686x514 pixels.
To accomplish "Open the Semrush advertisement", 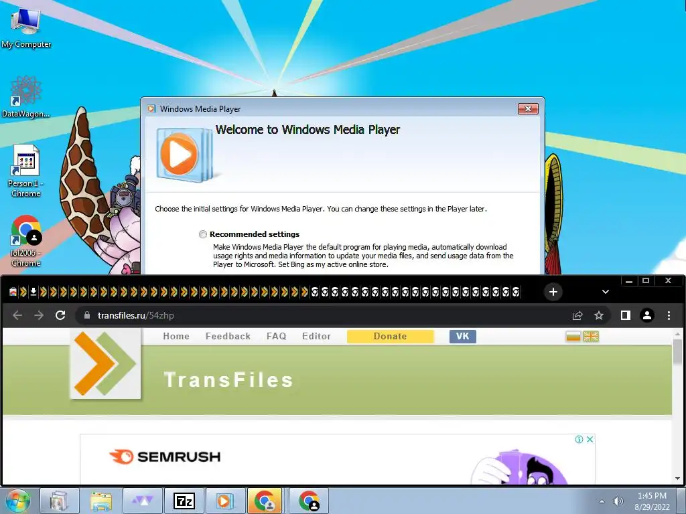I will click(337, 459).
